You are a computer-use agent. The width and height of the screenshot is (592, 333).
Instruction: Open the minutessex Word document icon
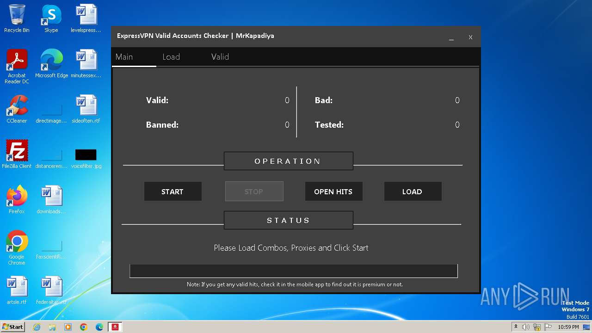tap(86, 64)
